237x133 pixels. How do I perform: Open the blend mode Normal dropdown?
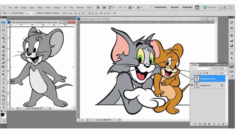pos(200,69)
